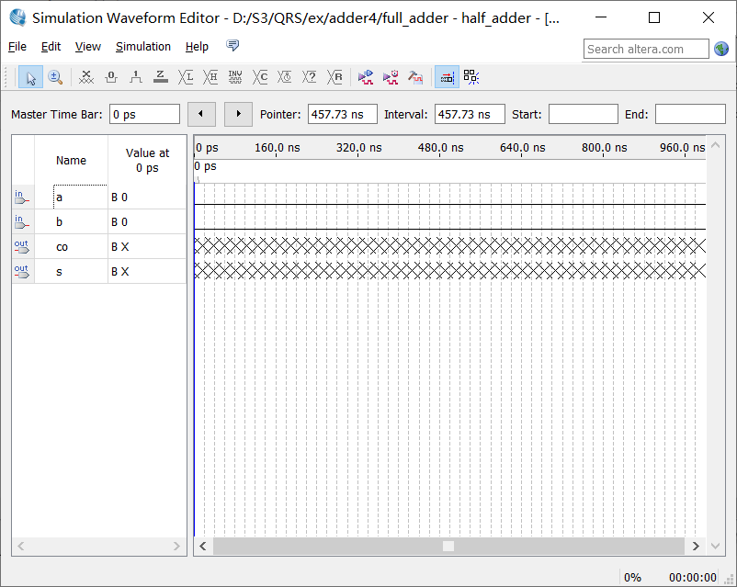This screenshot has height=587, width=737.
Task: Click 480.0 ns on time ruler
Action: point(440,148)
